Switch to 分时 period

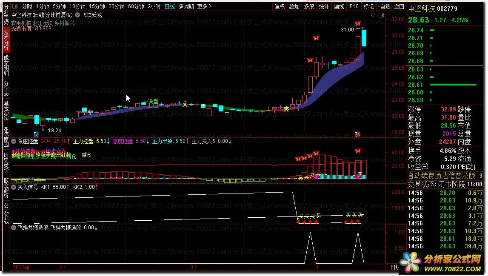(27, 6)
